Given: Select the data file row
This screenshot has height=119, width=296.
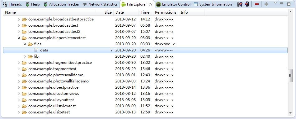Looking at the screenshot, I should [145, 50].
